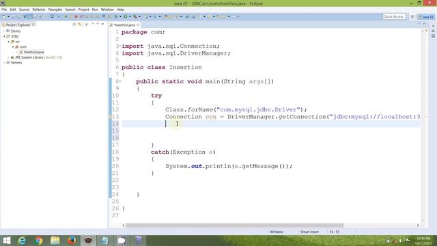Open the Navigate menu
The width and height of the screenshot is (437, 246).
(55, 10)
